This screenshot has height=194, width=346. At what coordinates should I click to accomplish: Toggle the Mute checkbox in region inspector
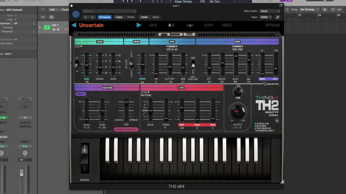point(15,16)
